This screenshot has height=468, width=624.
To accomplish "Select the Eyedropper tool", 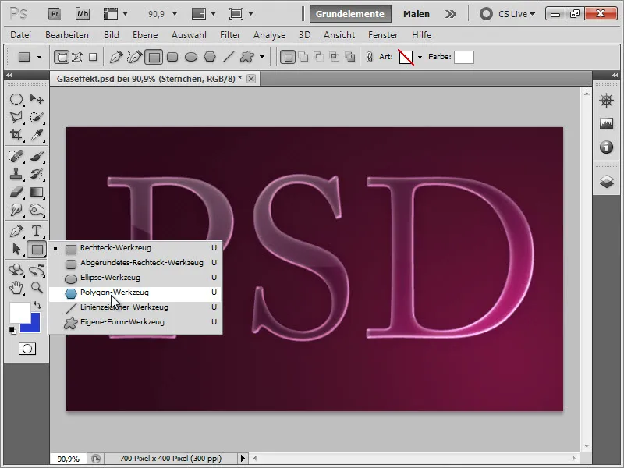I will 37,135.
